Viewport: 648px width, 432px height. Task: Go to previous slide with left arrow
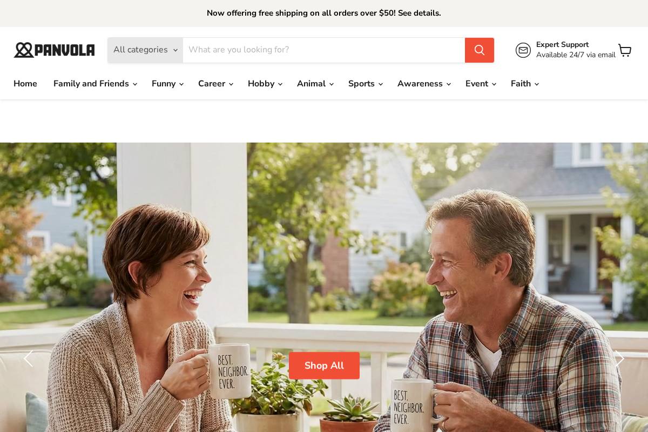pos(29,359)
